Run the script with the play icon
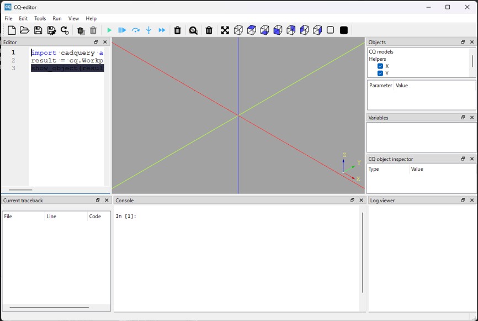The image size is (478, 321). (x=109, y=30)
